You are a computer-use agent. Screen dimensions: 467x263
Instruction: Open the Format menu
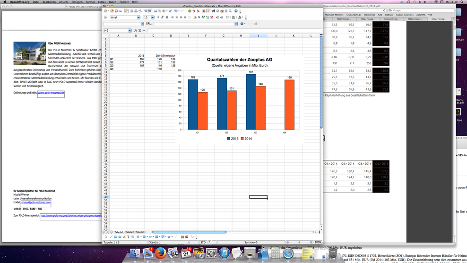coord(90,2)
